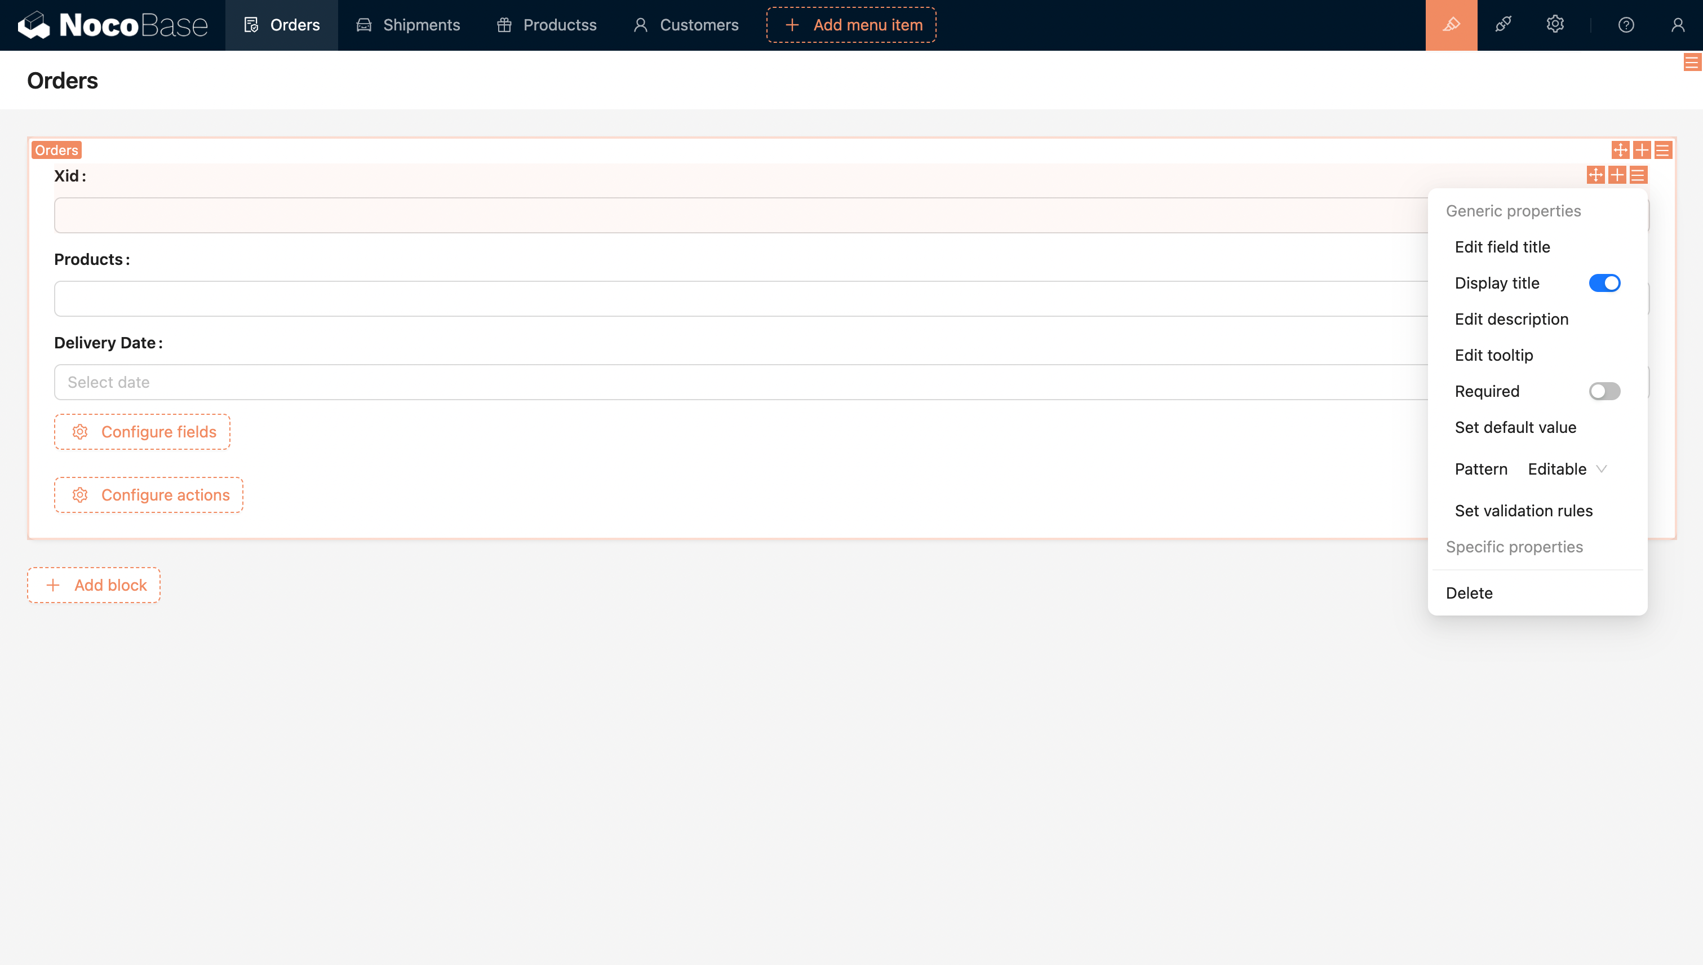The height and width of the screenshot is (965, 1703).
Task: Switch to the Orders menu tab
Action: [282, 25]
